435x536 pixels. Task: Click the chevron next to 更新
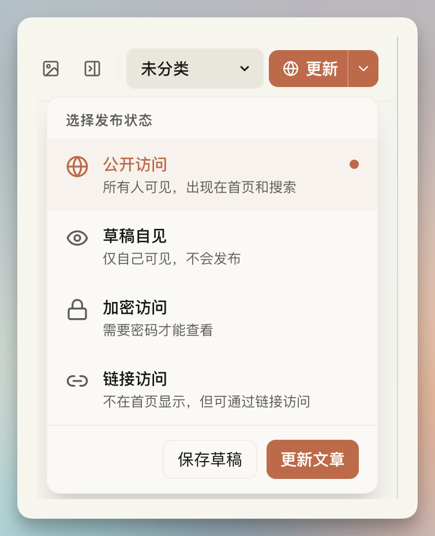point(363,68)
